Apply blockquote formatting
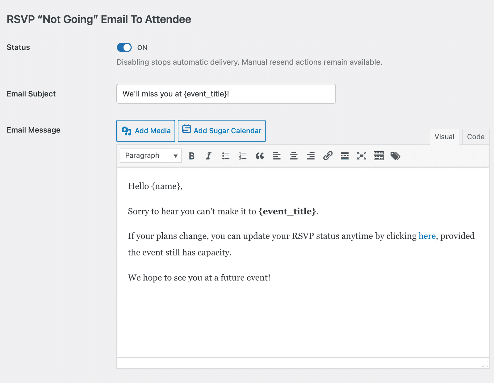 tap(260, 156)
